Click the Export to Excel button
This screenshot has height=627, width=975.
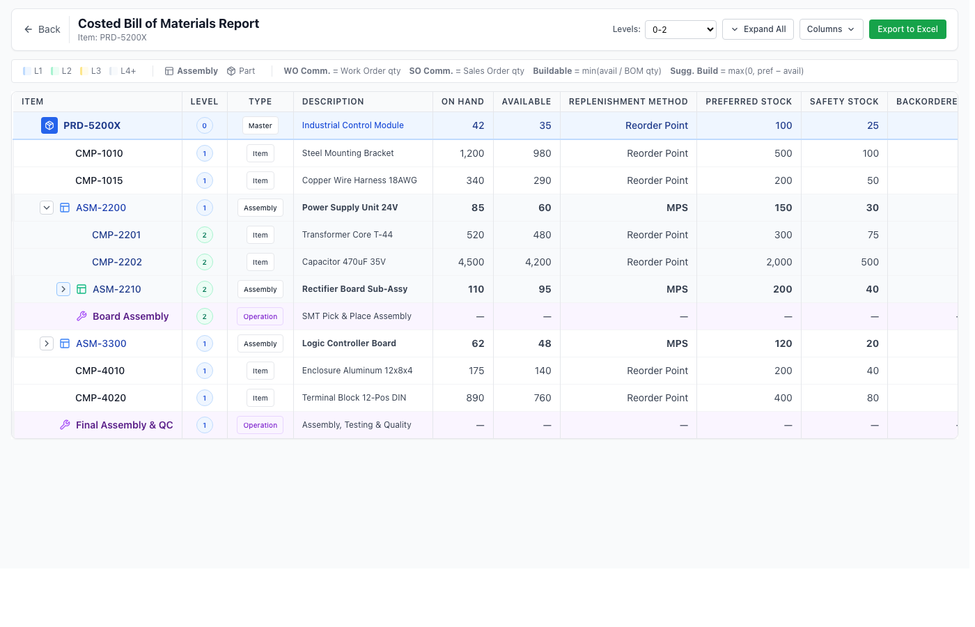(907, 29)
